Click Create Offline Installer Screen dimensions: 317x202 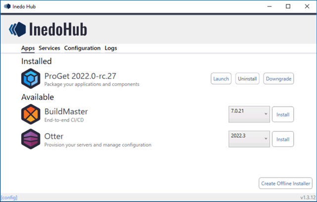pyautogui.click(x=285, y=183)
